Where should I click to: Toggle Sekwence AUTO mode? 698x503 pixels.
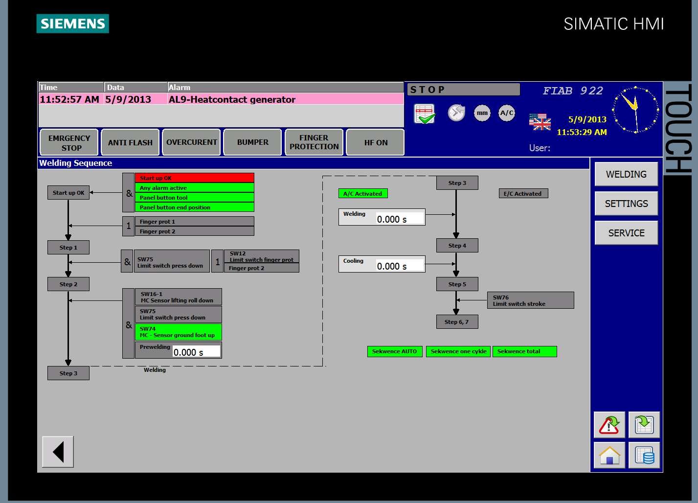[394, 351]
